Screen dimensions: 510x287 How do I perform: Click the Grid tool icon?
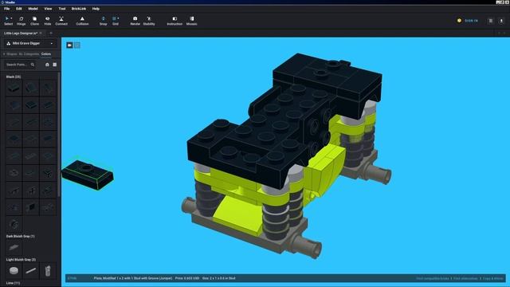(114, 19)
